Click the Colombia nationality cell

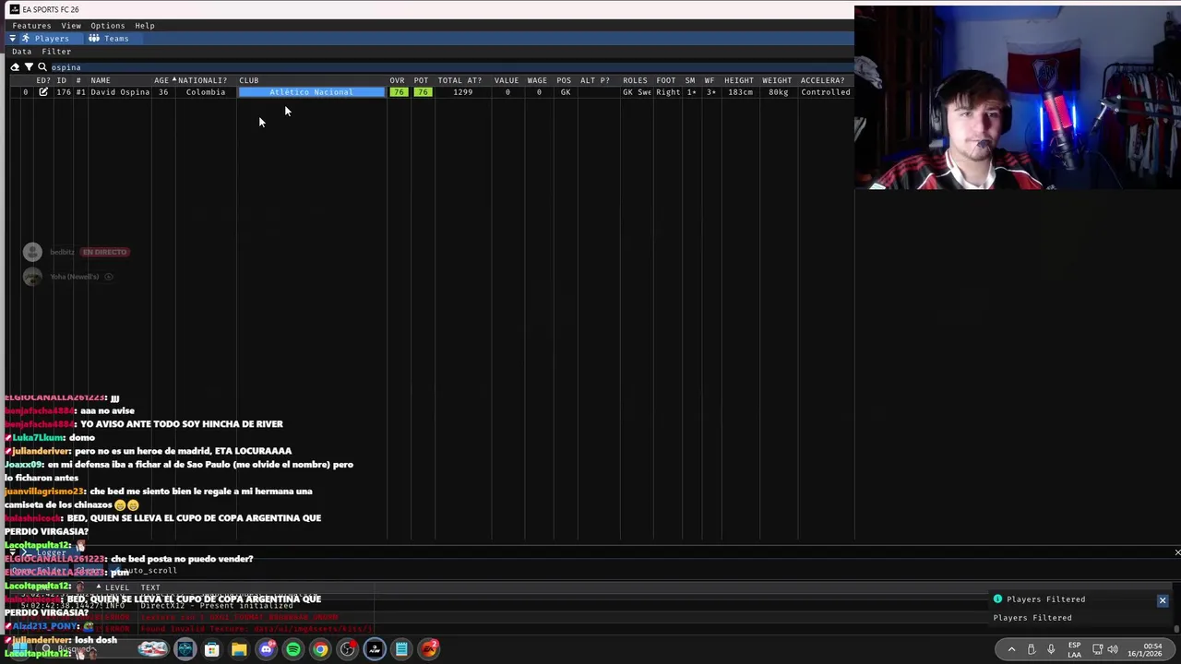[205, 92]
